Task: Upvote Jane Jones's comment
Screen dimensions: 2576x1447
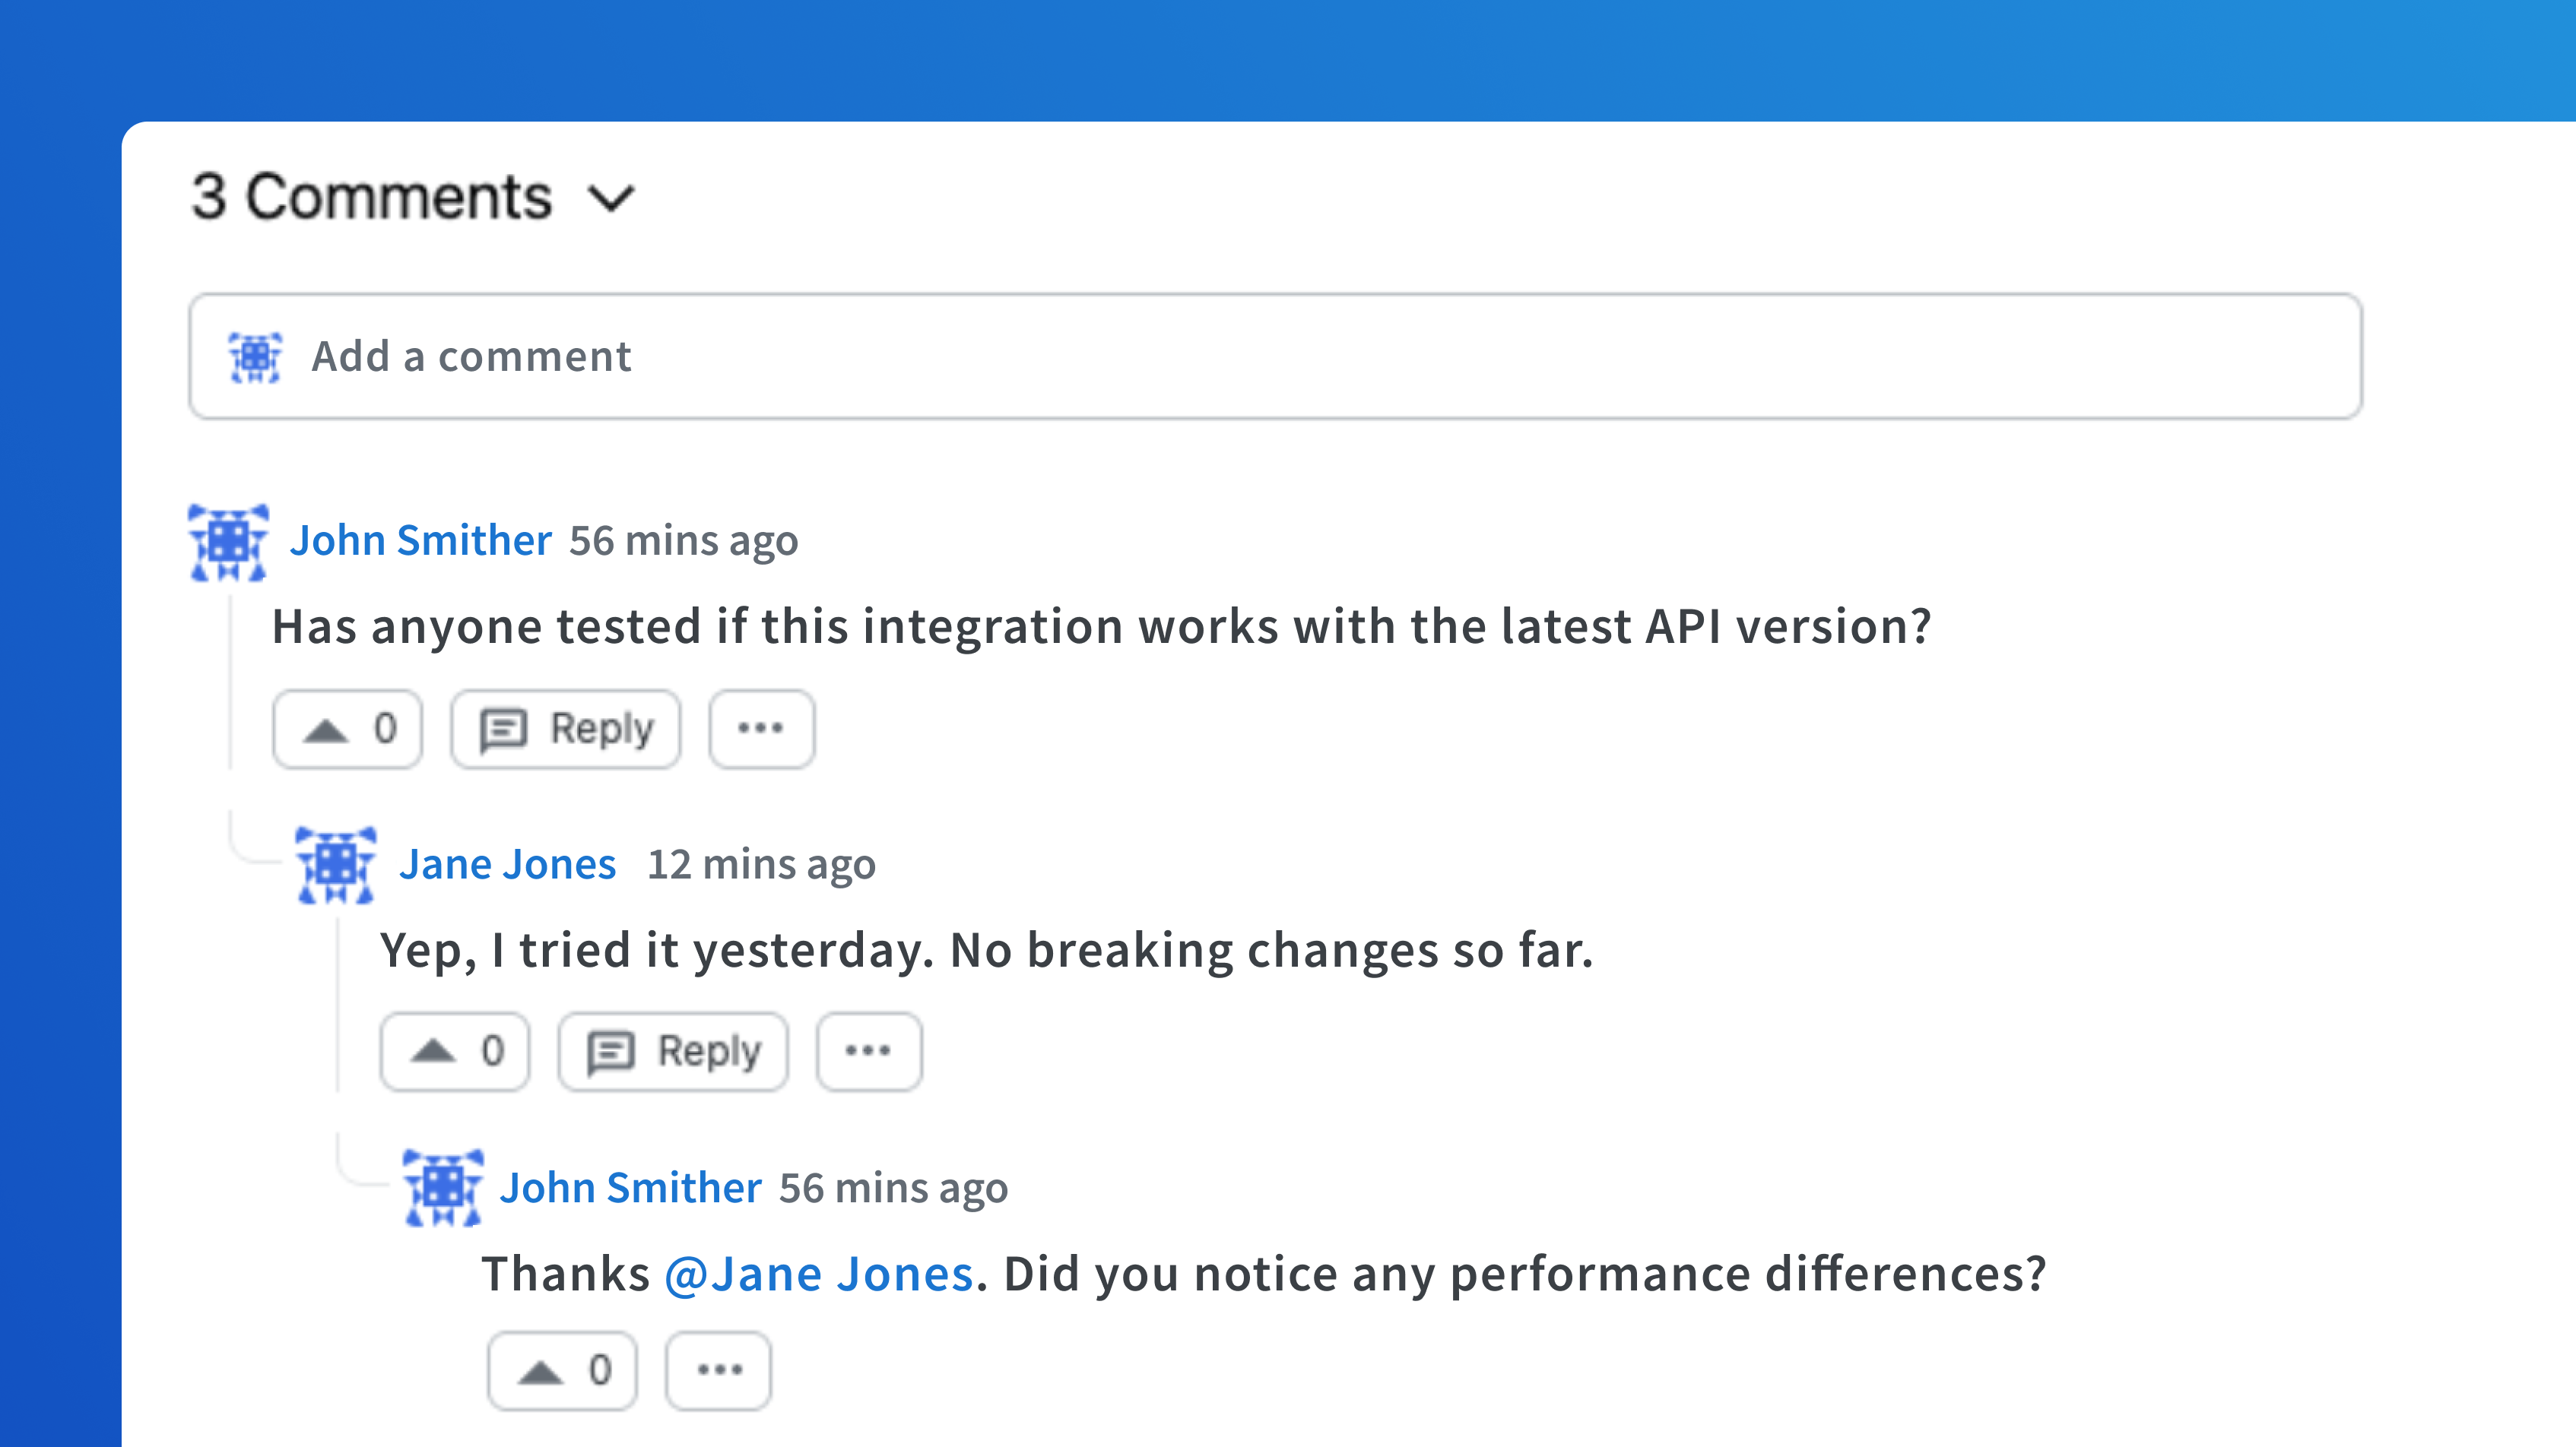Action: [x=454, y=1053]
